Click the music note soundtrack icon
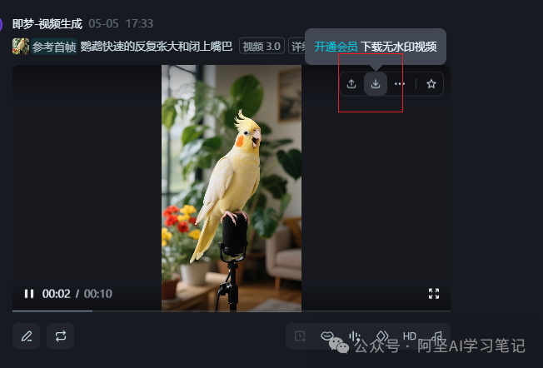543x368 pixels. click(x=437, y=336)
